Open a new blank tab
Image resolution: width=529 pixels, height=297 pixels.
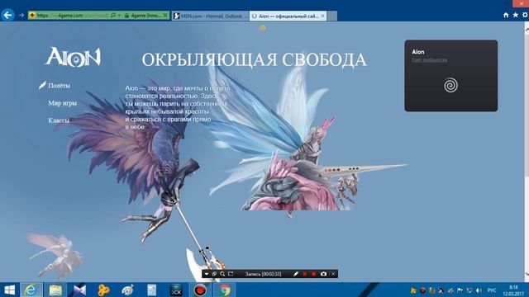(331, 16)
